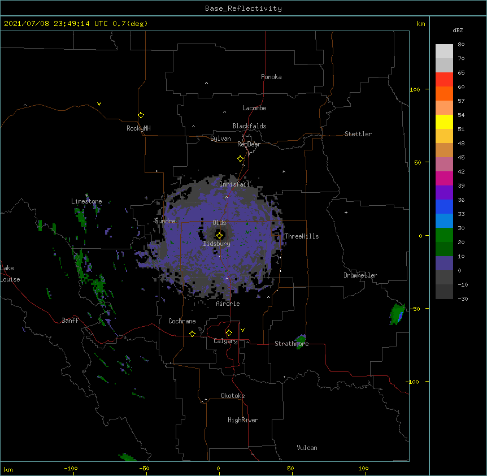Click the Lacombe city label

click(254, 108)
